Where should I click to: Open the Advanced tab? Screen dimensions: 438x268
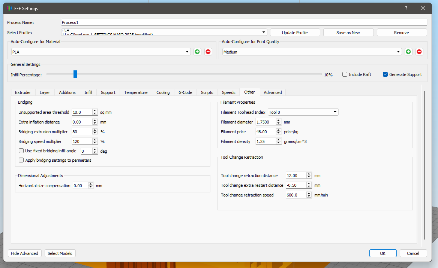[273, 92]
